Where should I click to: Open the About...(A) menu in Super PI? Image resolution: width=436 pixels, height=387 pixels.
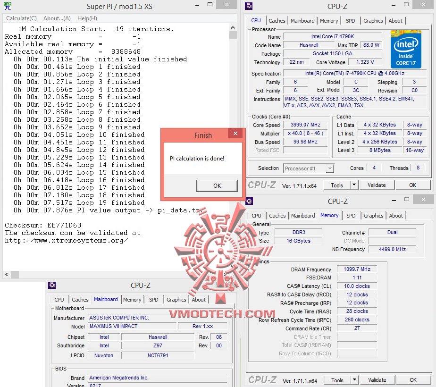click(x=57, y=18)
